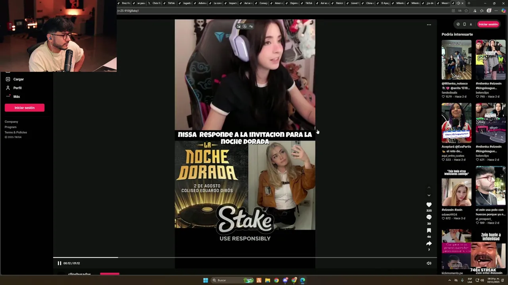
Task: Click the ESP LAA language indicator
Action: [x=470, y=280]
